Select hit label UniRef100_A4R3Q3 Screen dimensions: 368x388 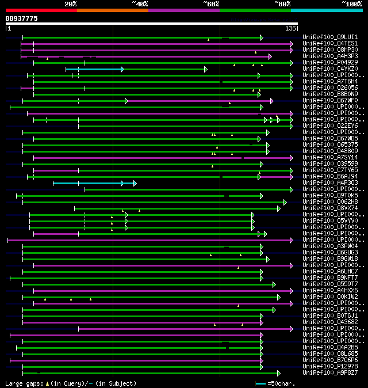330,183
